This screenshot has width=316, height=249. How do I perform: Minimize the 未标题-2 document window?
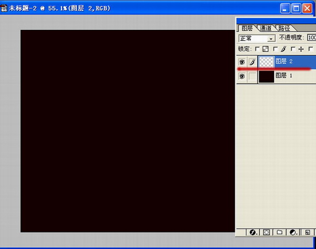[x=285, y=9]
